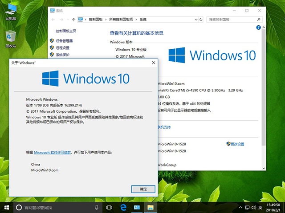Minimize the System window
285x213 pixels.
pos(235,11)
